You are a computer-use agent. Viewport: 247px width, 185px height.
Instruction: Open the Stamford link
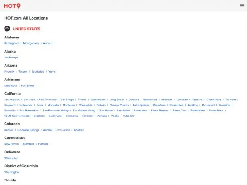click(x=28, y=144)
